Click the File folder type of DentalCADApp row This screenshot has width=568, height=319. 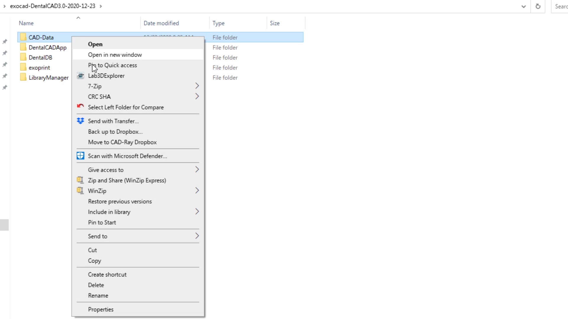[225, 48]
